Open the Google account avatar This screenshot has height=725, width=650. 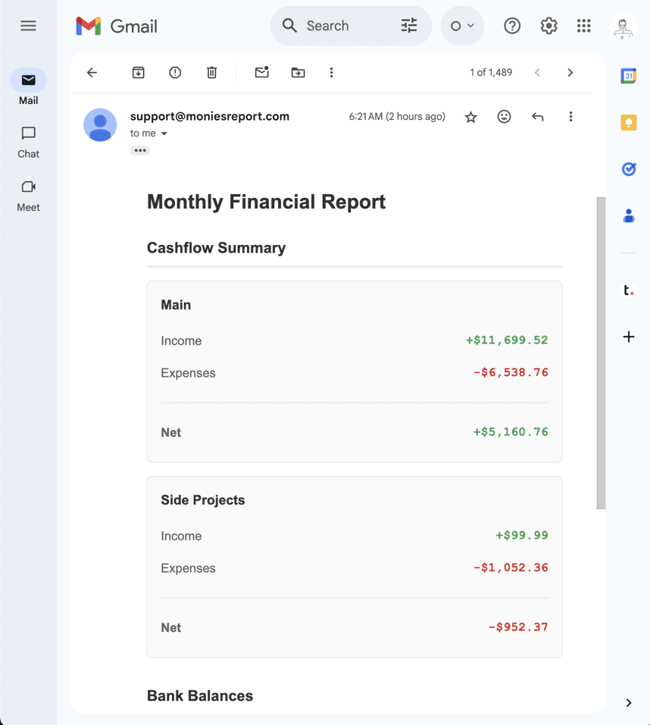click(x=623, y=27)
